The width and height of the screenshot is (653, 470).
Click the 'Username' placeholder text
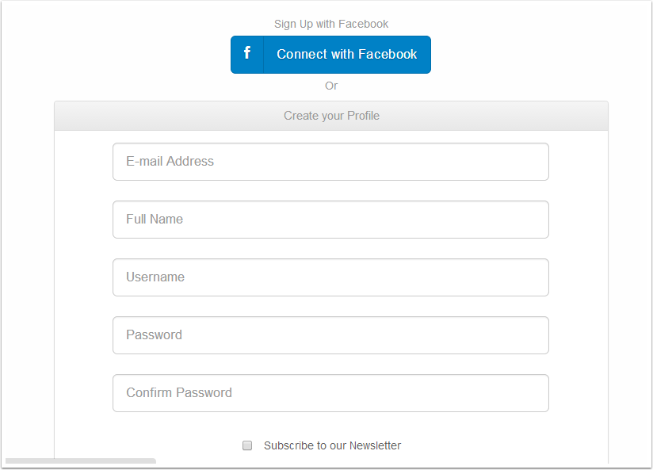pyautogui.click(x=155, y=277)
